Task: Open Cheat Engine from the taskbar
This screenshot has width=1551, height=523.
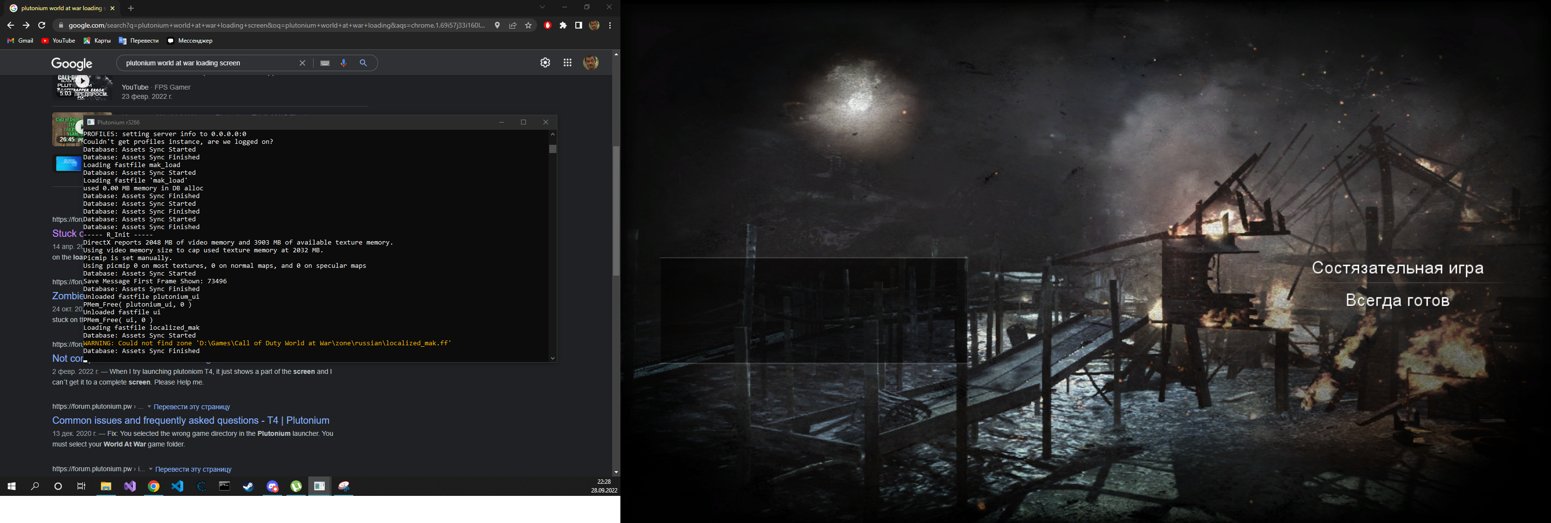Action: (x=201, y=486)
